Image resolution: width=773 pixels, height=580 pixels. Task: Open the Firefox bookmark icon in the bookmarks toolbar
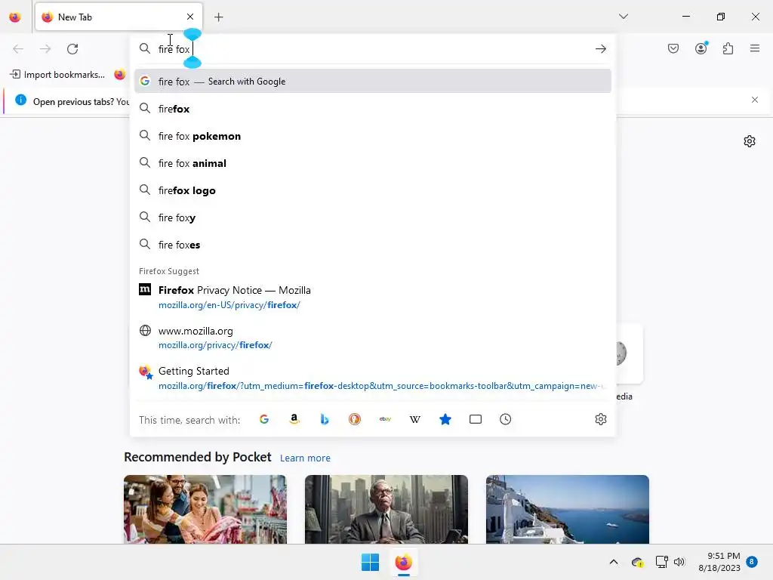pyautogui.click(x=120, y=75)
